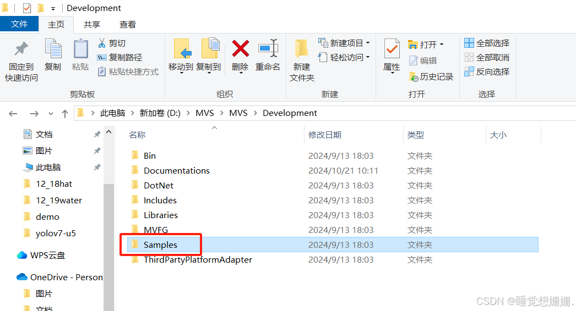Switch to the 共享 (Share) ribbon tab
The image size is (576, 311).
coord(92,25)
